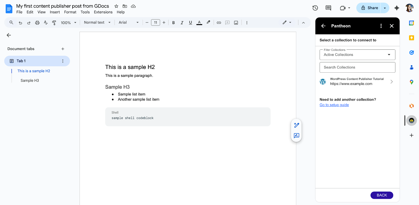Viewport: 419px width, 205px height.
Task: Open more toolbar options
Action: 247,23
